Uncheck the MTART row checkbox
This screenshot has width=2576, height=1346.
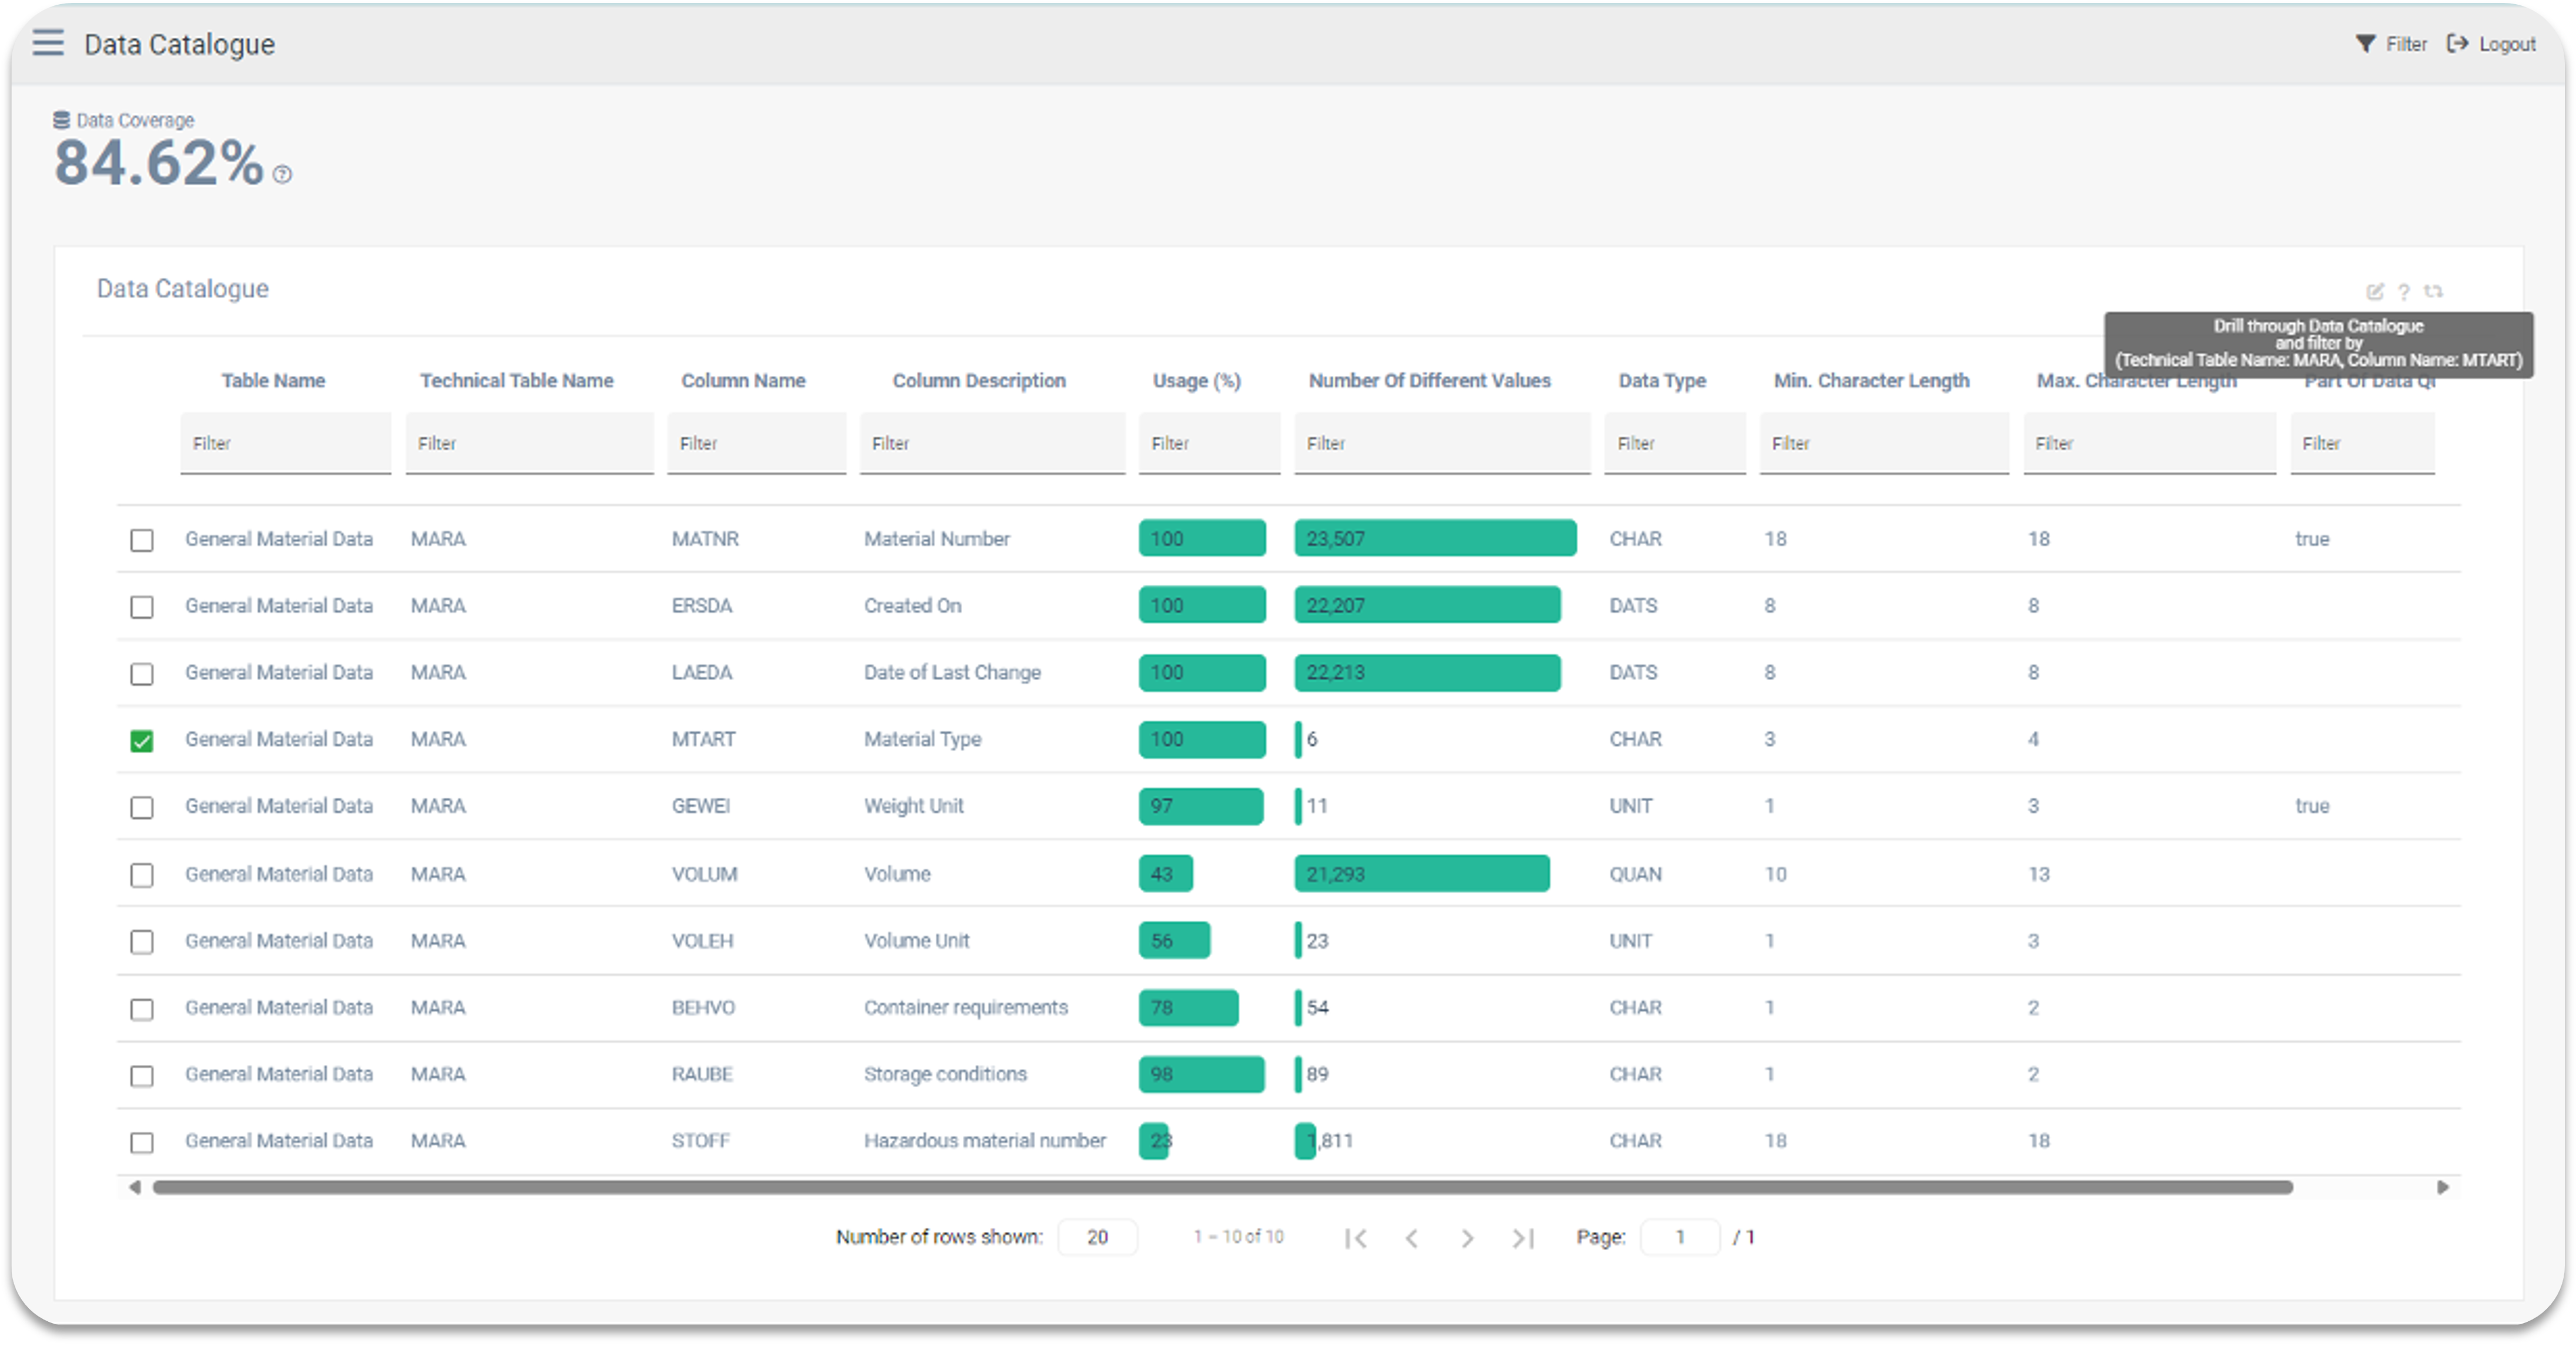click(142, 741)
